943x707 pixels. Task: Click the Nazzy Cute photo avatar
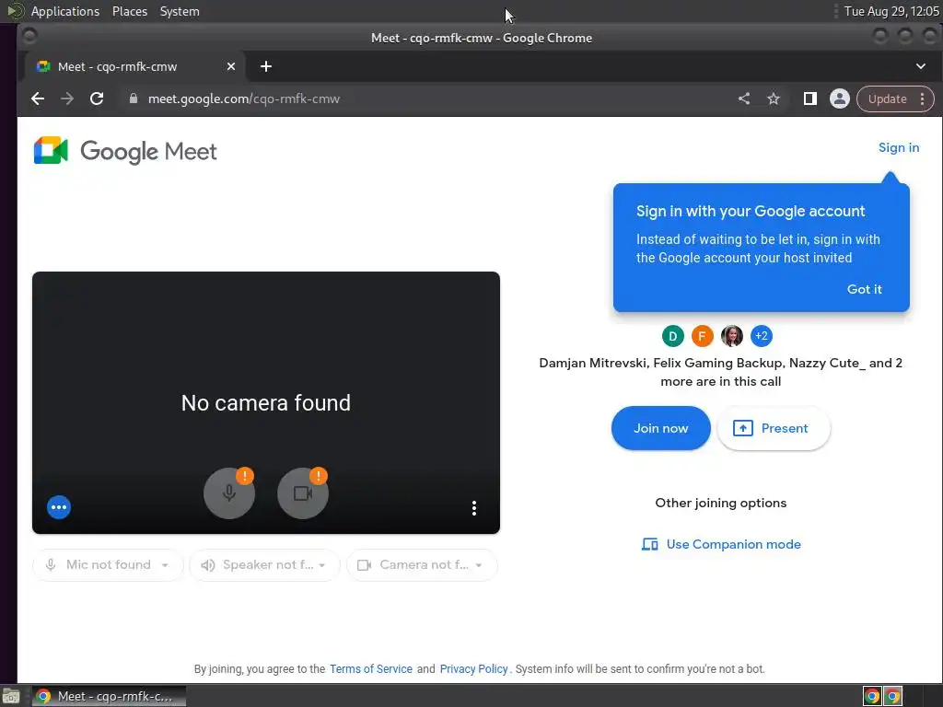732,336
